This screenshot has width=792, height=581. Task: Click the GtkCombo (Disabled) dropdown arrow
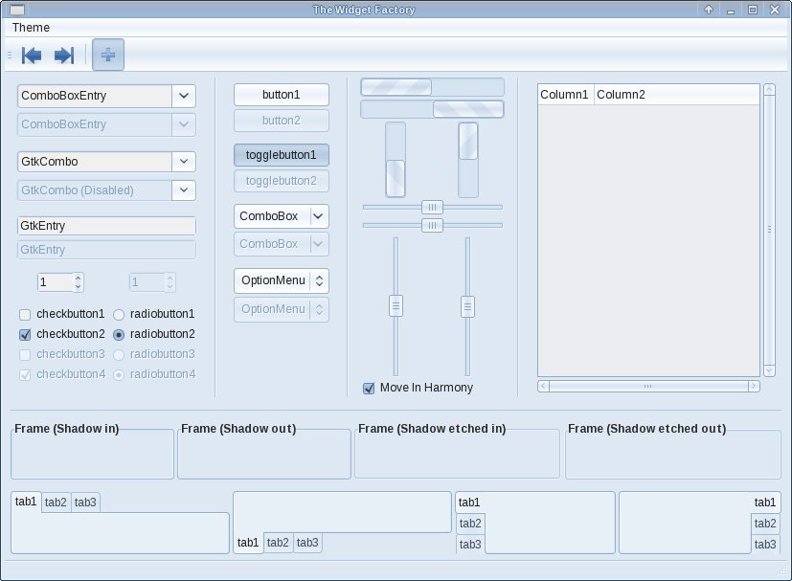coord(184,190)
